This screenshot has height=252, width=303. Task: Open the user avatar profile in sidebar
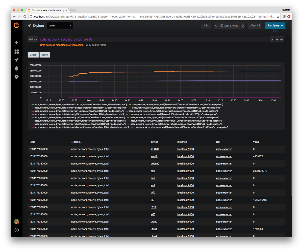17,222
